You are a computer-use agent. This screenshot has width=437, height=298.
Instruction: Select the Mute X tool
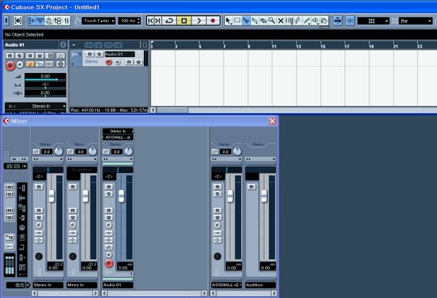(x=281, y=20)
